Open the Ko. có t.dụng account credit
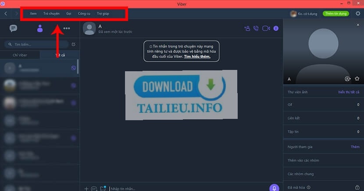This screenshot has height=191, width=364. click(303, 14)
